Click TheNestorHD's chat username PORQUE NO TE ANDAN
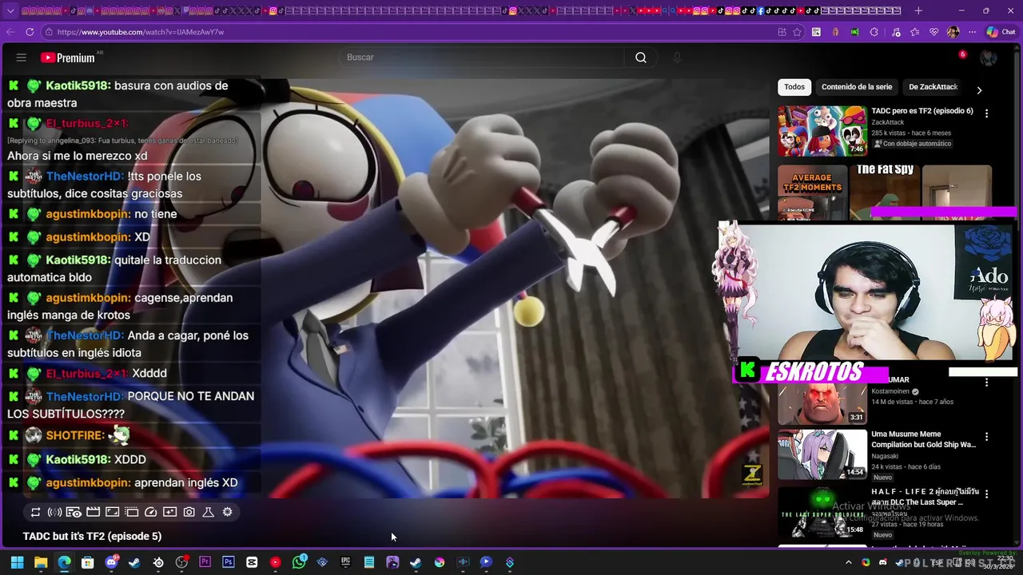The image size is (1023, 575). (84, 396)
